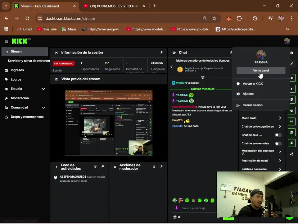This screenshot has height=224, width=298.
Task: Open the Chat de solo-seguidores options
Action: [x=261, y=127]
